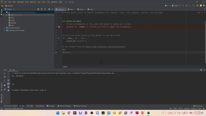
Task: Hide the Run tool window
Action: point(204,70)
